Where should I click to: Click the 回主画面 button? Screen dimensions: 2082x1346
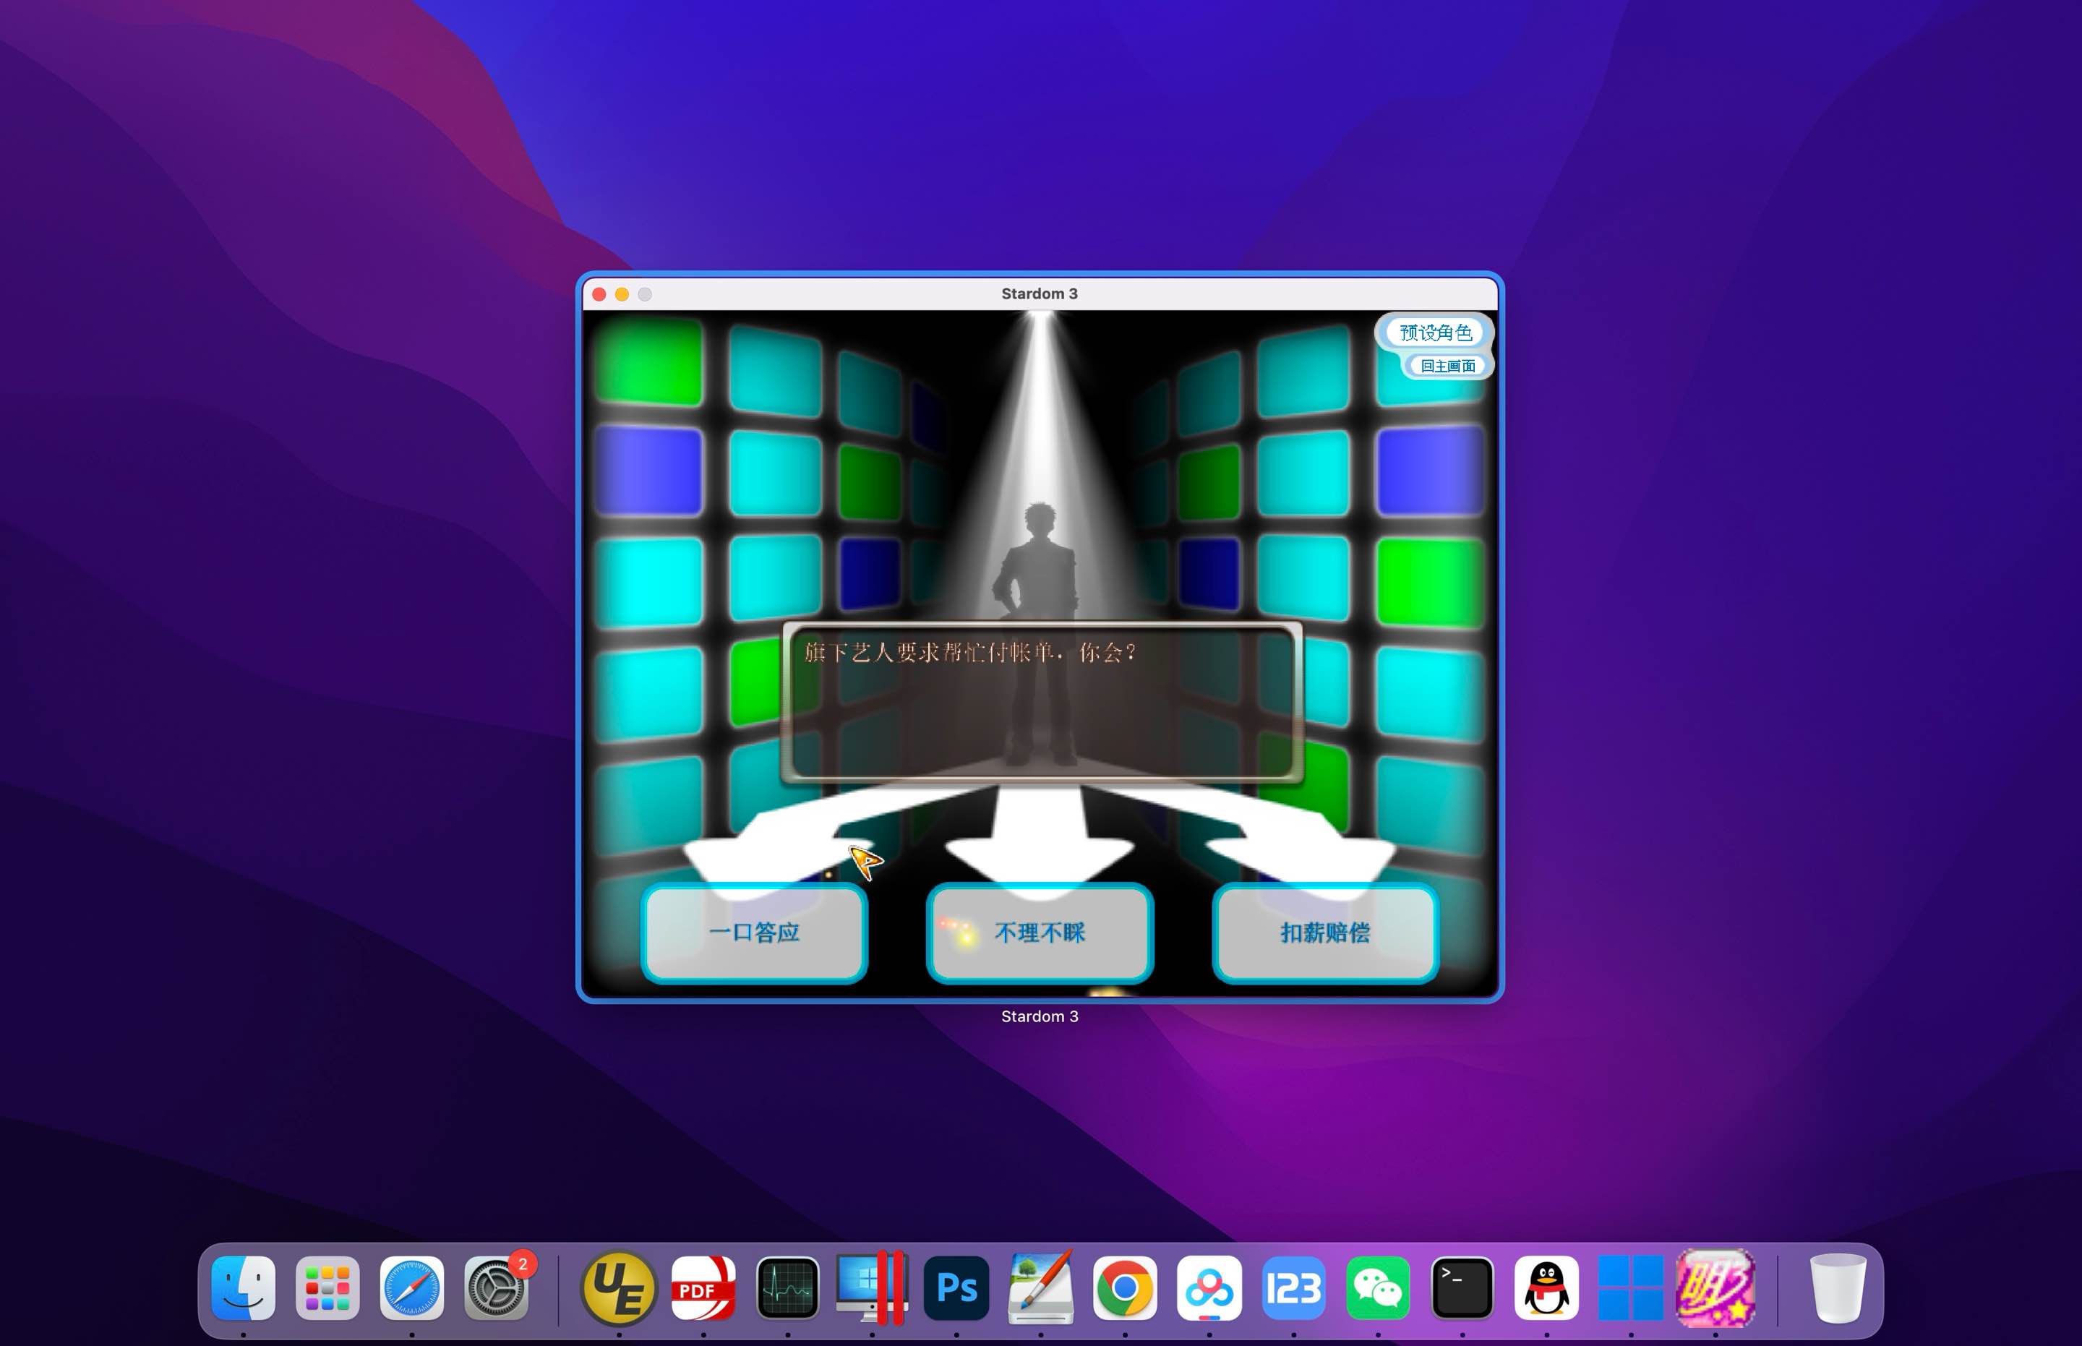1447,365
